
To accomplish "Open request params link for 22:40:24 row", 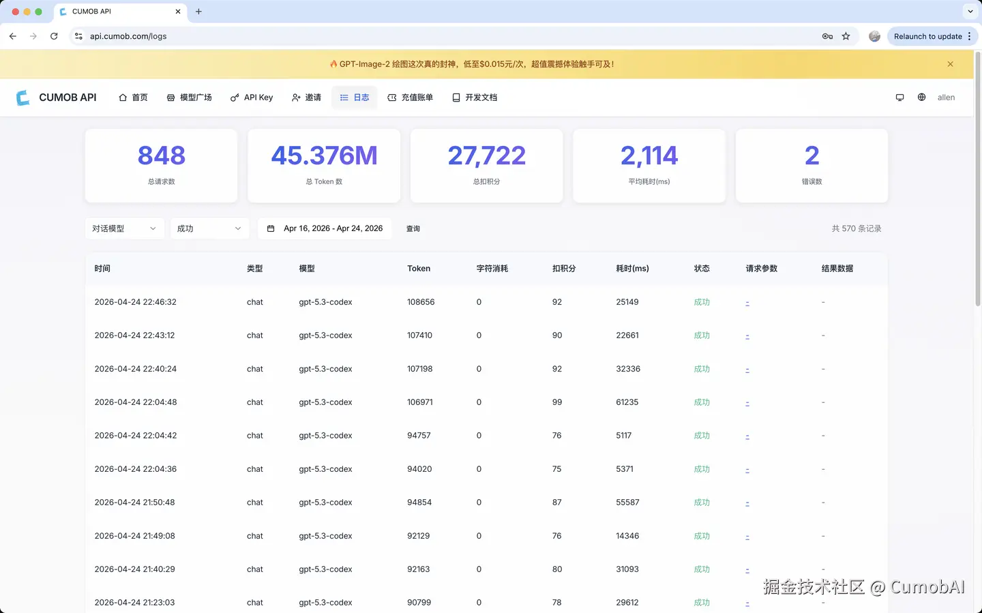I will 747,369.
